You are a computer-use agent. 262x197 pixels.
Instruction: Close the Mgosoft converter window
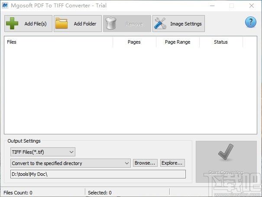point(252,6)
